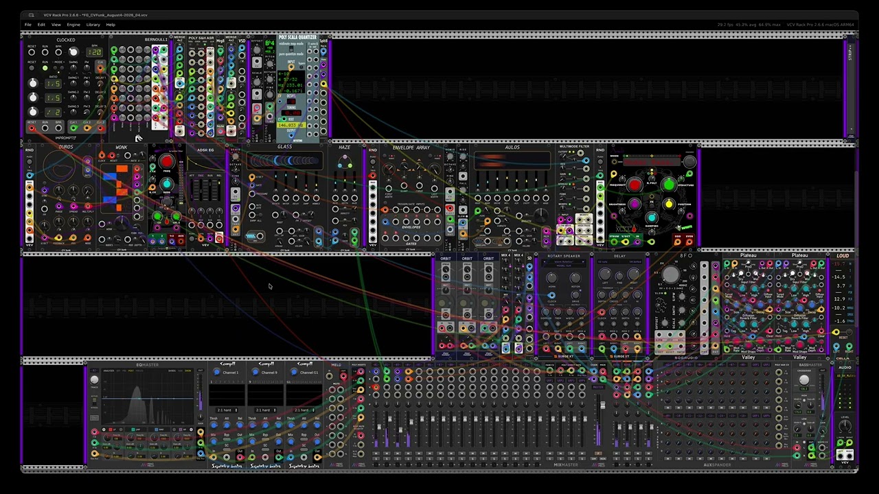The image size is (879, 494).
Task: Click the Wonk CLOCK input jack
Action: (x=102, y=156)
